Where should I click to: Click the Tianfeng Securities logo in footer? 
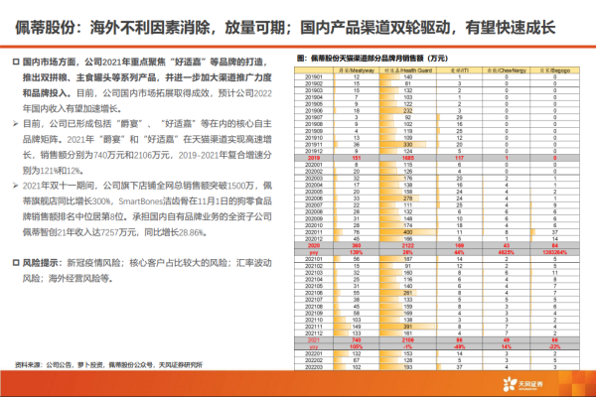coord(523,384)
